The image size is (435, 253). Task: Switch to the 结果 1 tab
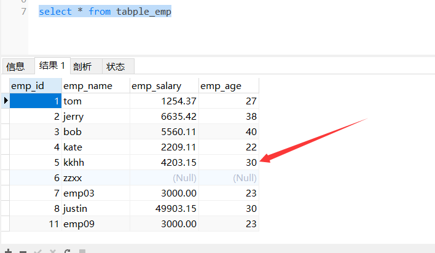click(52, 66)
